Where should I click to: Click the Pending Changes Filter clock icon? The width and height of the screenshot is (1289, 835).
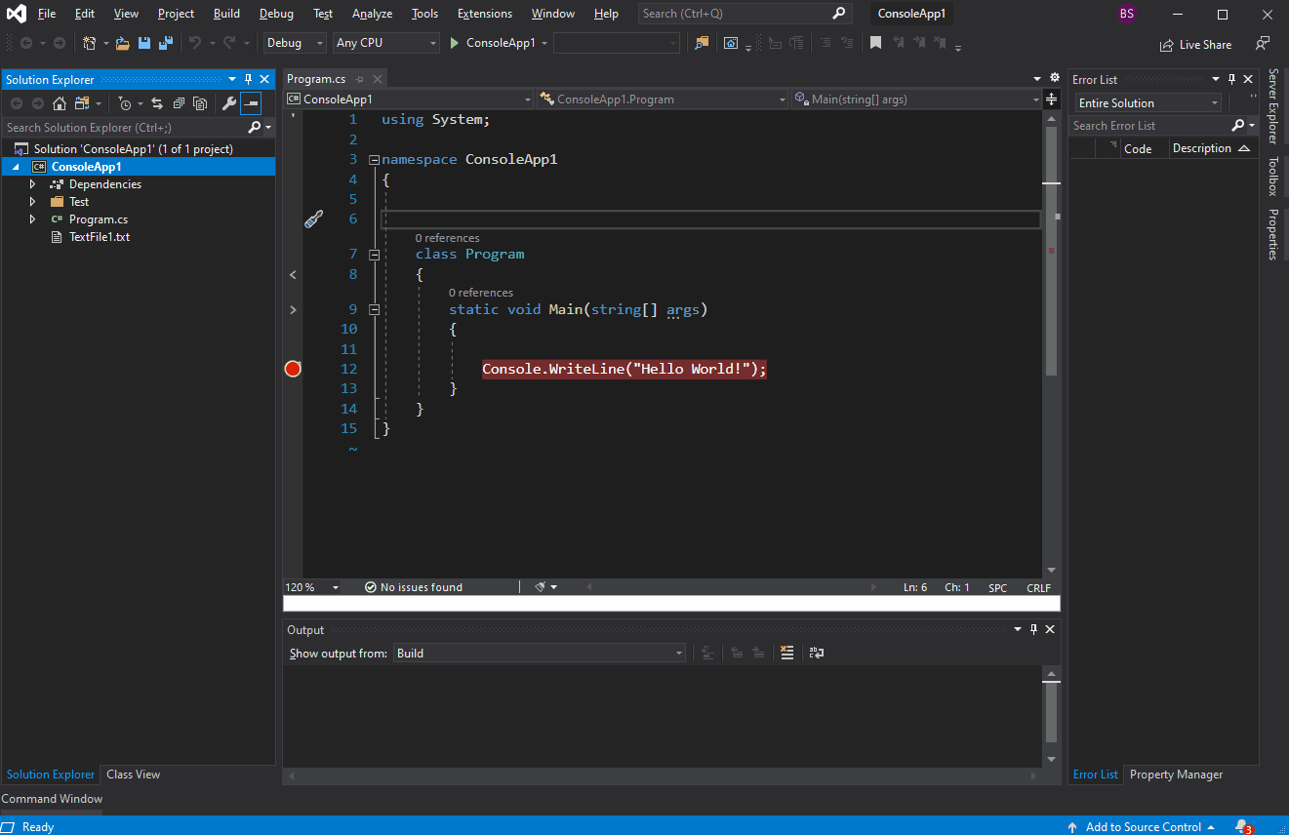125,103
